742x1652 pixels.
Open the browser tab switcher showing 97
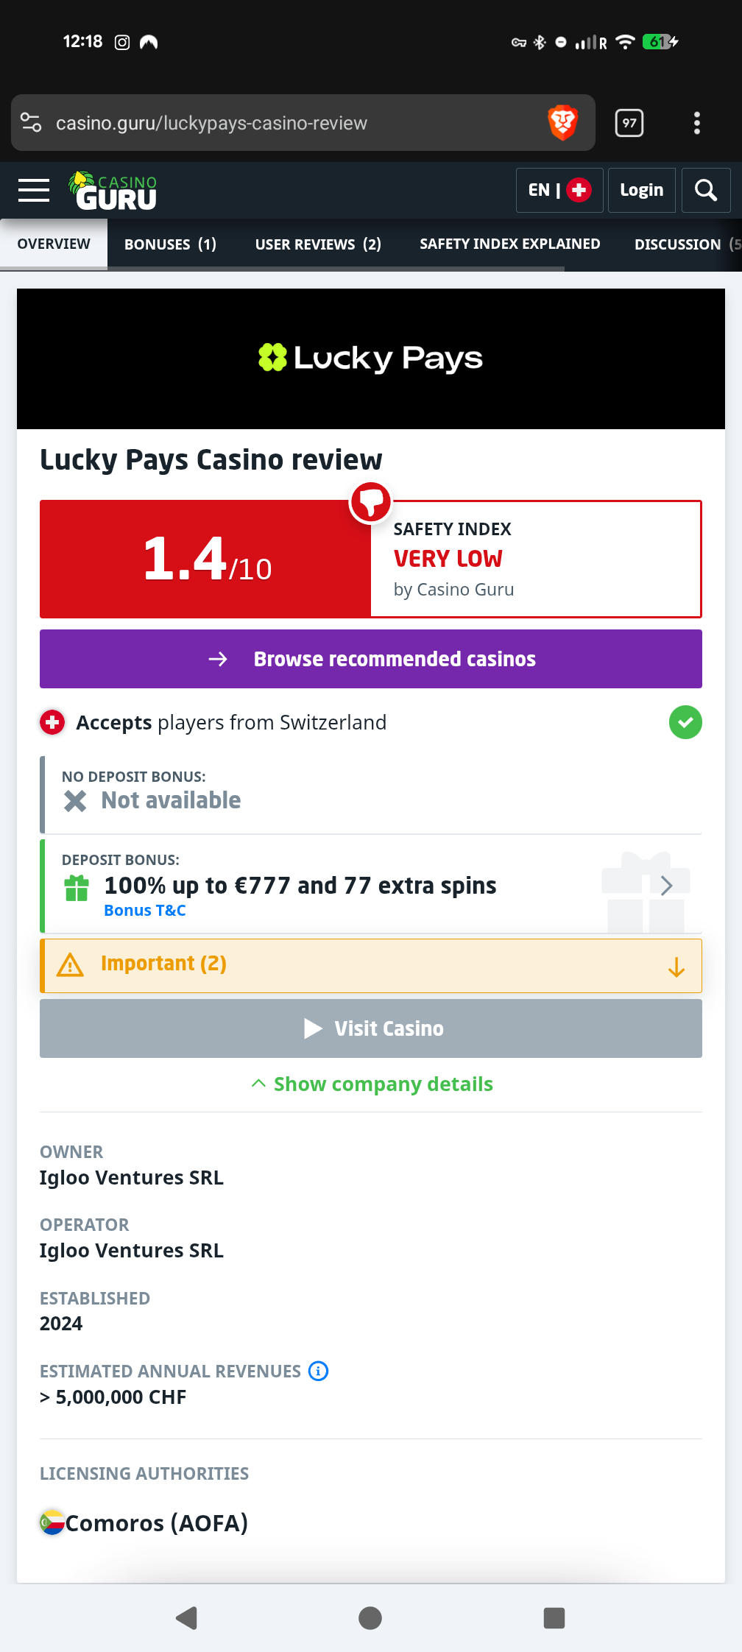pyautogui.click(x=629, y=123)
